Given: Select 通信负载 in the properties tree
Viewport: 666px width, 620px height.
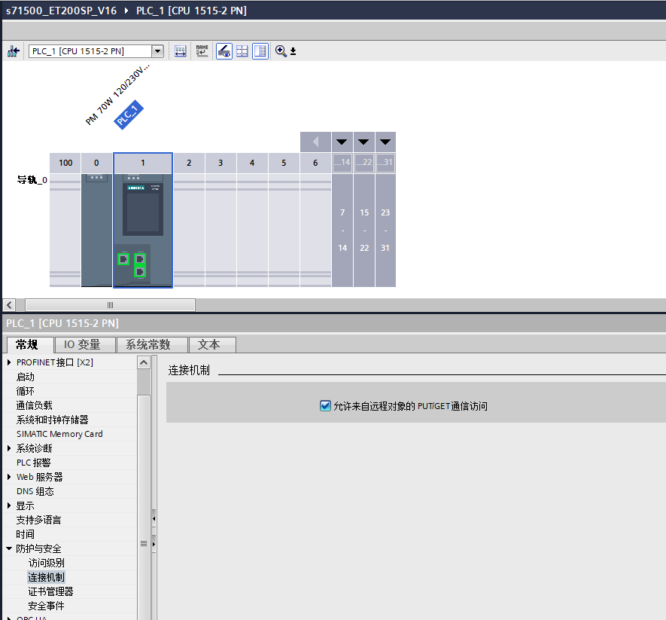Looking at the screenshot, I should (x=35, y=405).
